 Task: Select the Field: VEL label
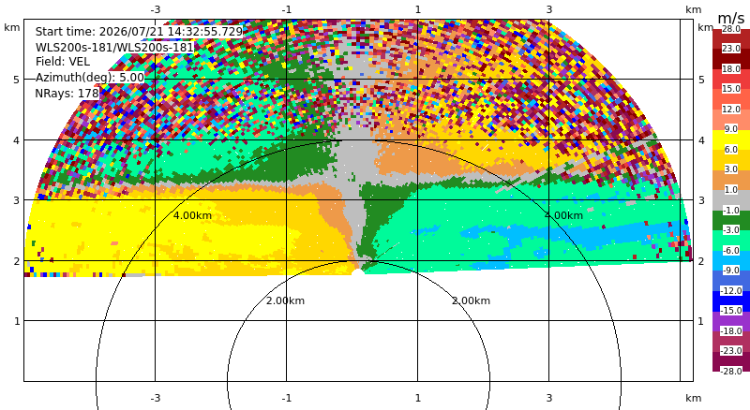click(x=63, y=62)
